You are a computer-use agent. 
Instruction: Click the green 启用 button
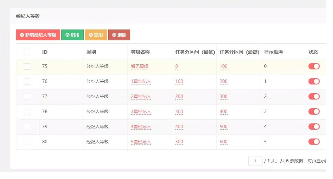(x=72, y=35)
